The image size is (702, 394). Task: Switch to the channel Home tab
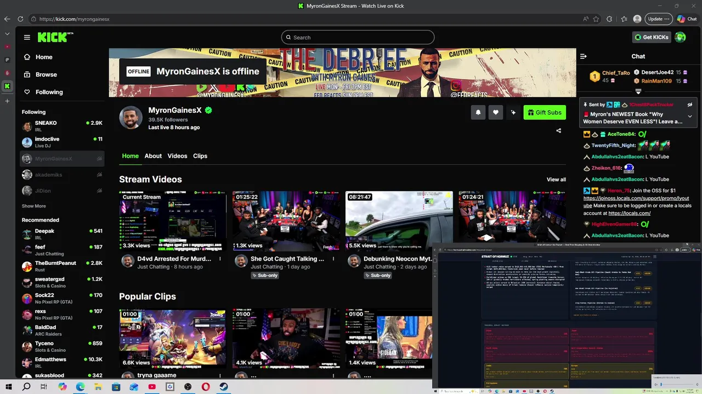click(x=130, y=156)
